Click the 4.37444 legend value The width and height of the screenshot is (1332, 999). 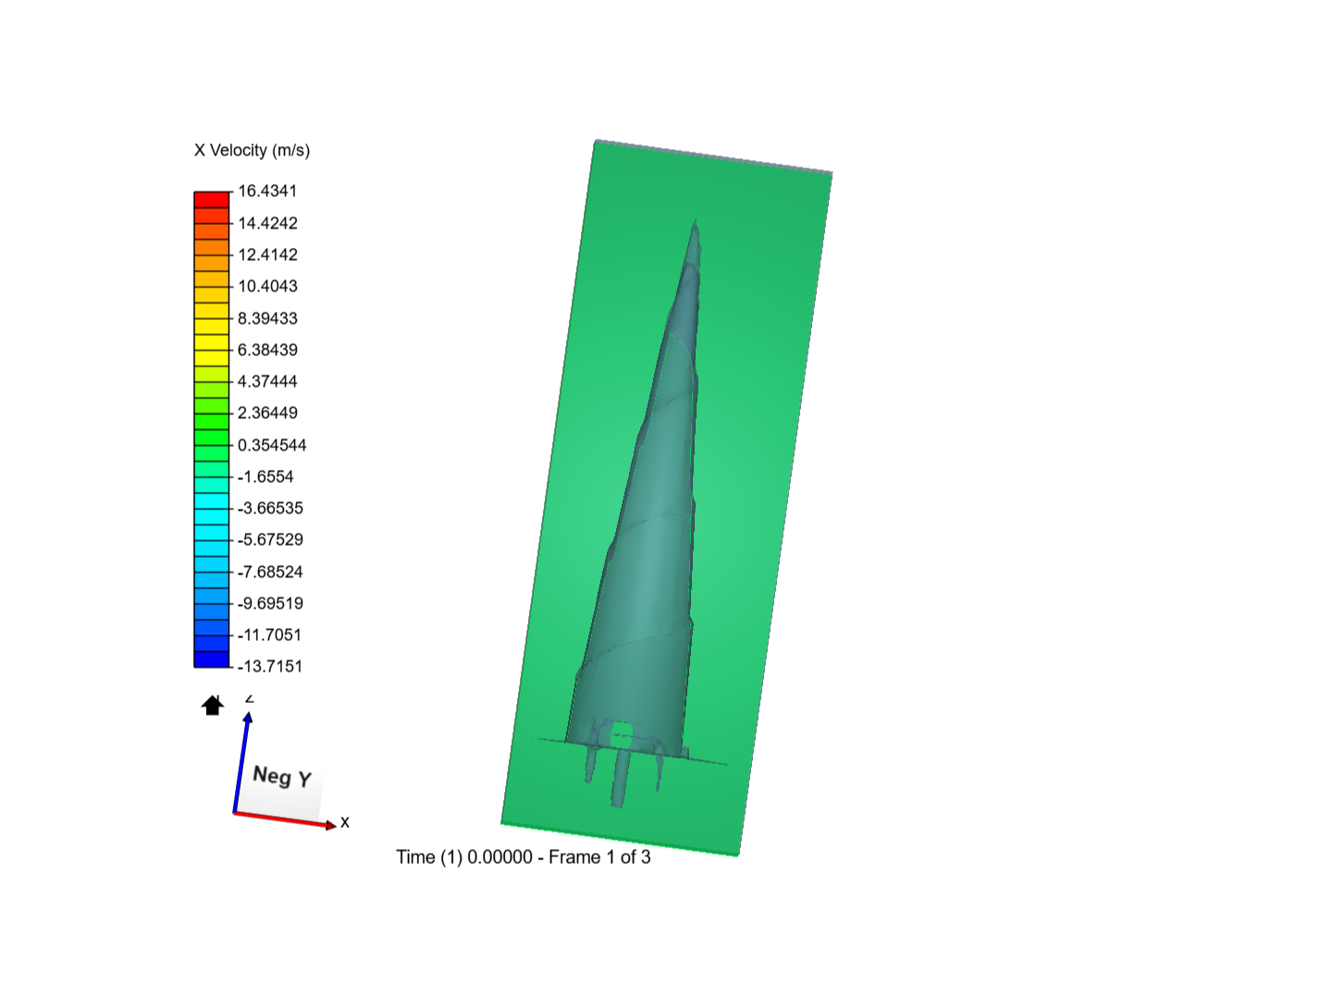pyautogui.click(x=267, y=381)
